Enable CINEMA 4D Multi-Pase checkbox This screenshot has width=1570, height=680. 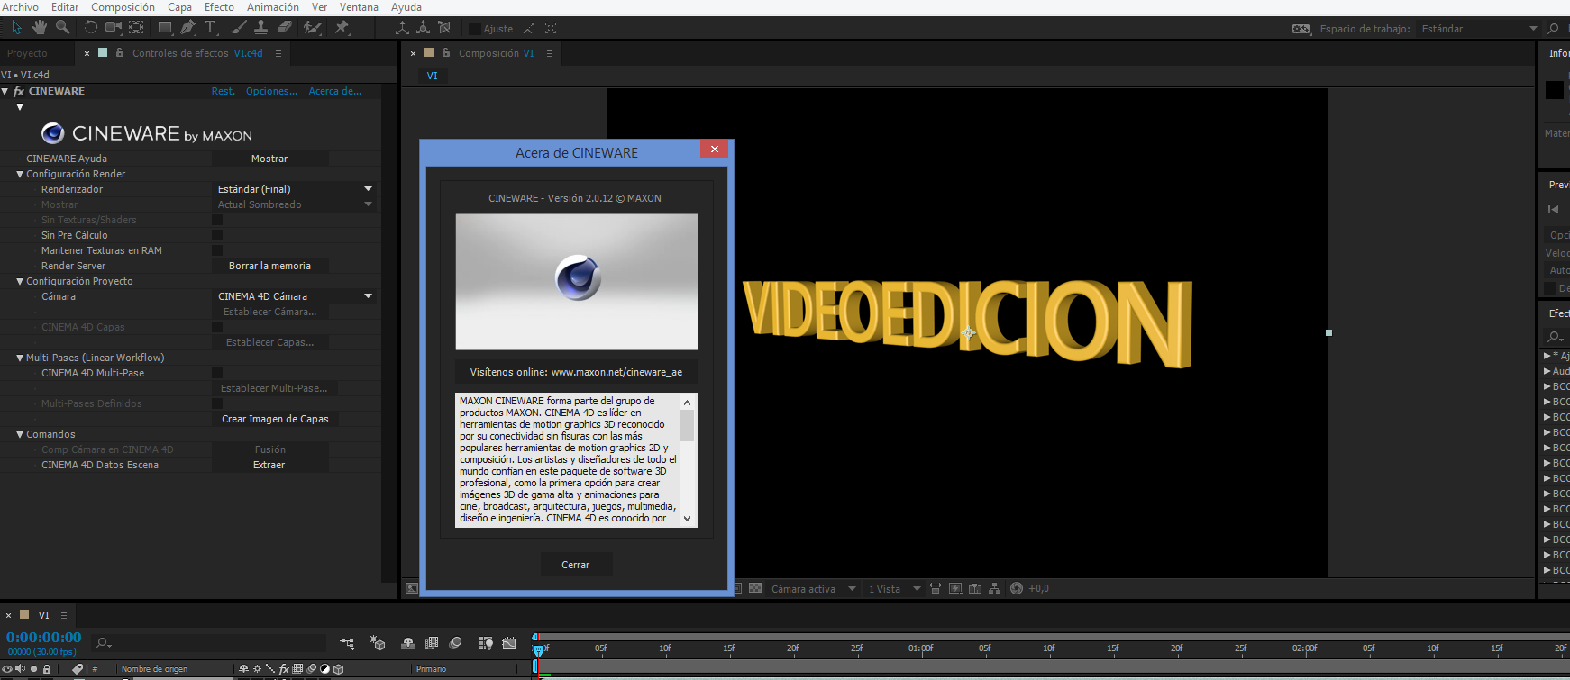pos(217,373)
